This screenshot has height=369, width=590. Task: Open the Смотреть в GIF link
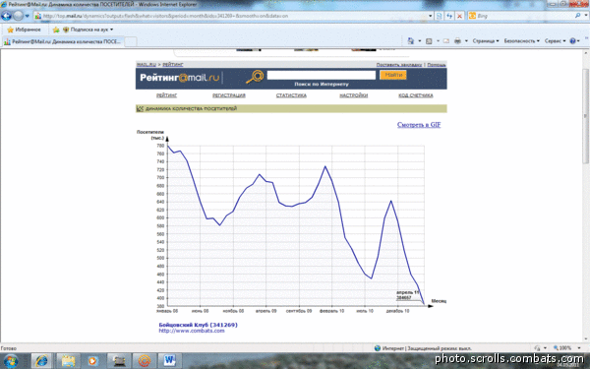point(419,125)
